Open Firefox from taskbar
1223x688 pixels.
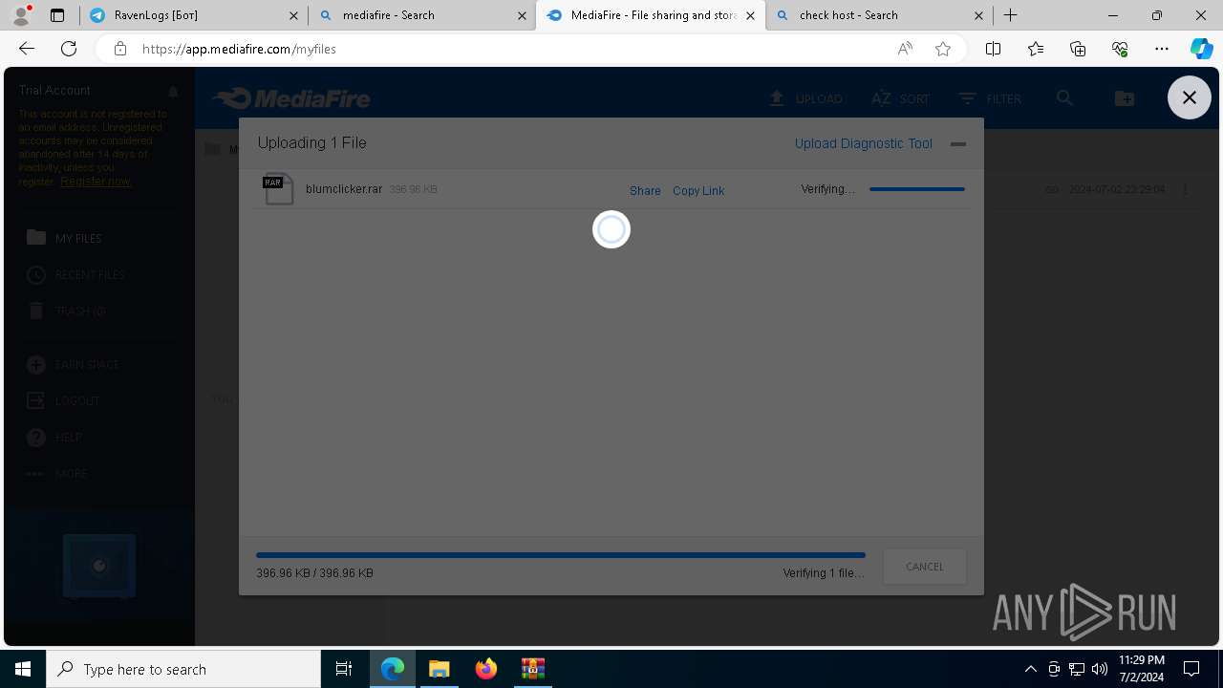tap(486, 669)
